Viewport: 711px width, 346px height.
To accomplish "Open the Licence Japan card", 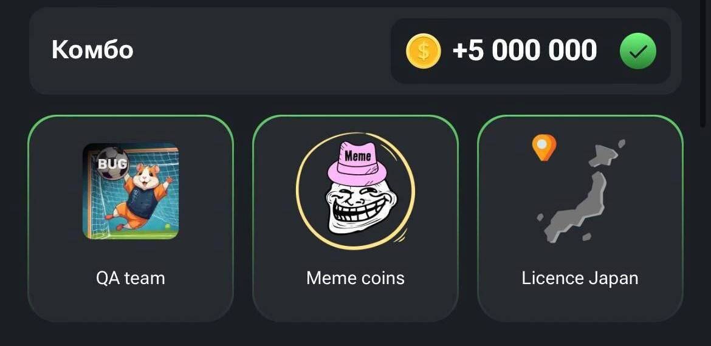I will [580, 219].
